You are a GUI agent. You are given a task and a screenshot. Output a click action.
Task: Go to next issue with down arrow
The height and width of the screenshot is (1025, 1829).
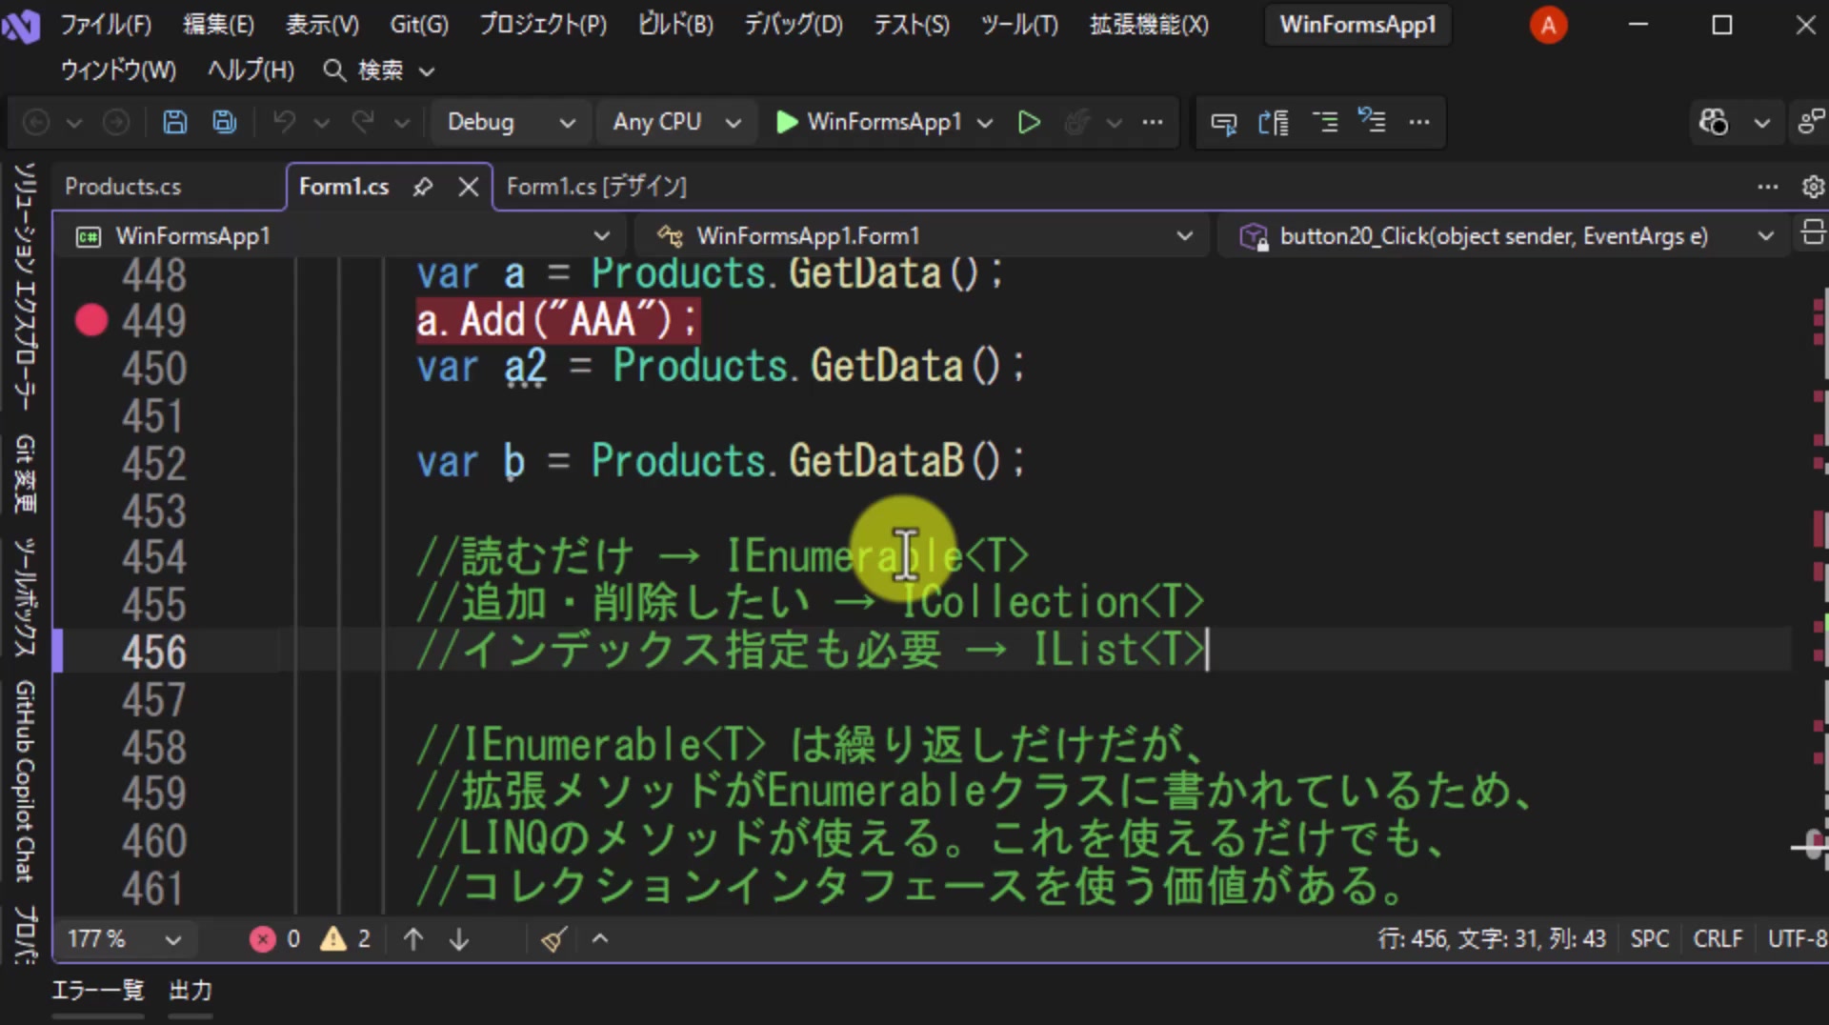point(459,939)
